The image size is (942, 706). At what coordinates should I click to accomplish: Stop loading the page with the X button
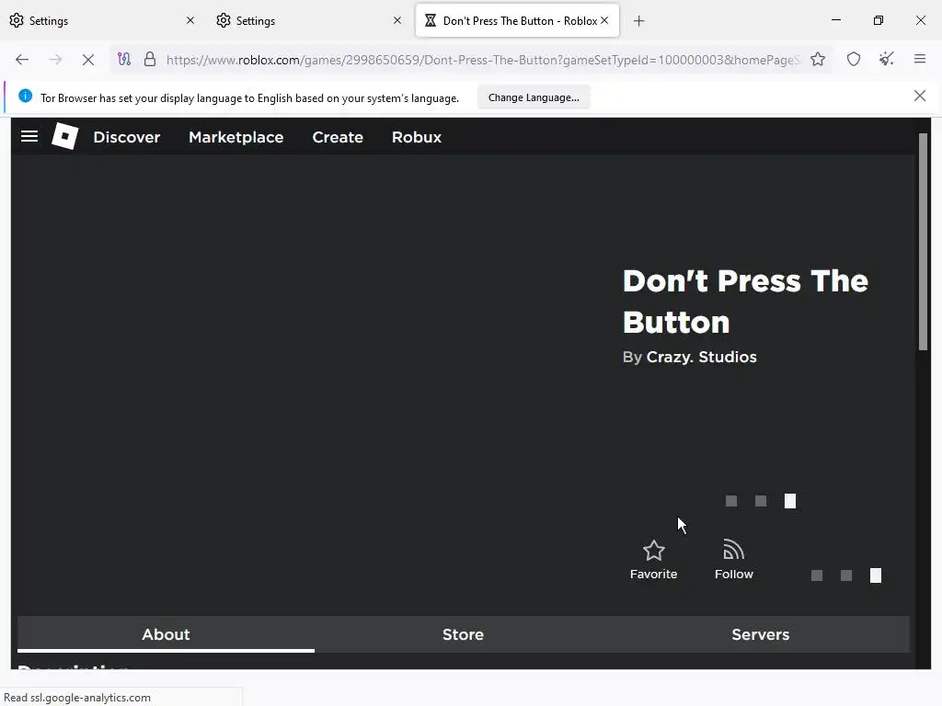coord(87,60)
